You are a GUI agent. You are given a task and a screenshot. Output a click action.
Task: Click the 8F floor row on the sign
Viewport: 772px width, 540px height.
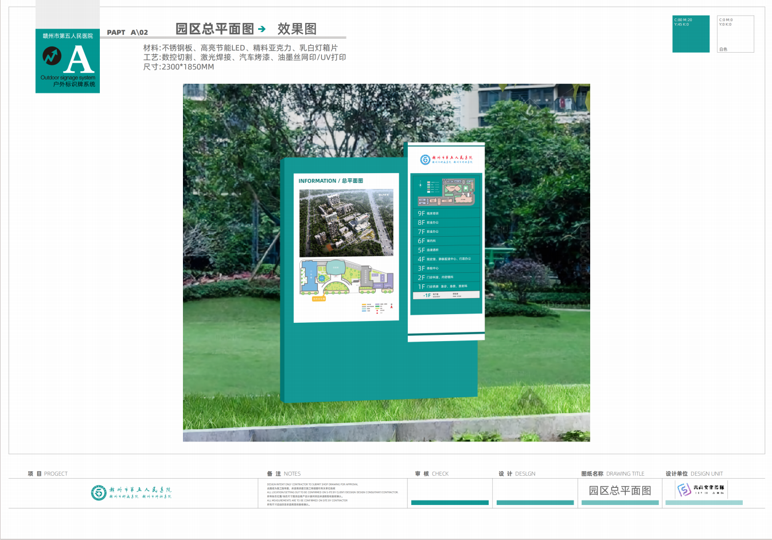(x=447, y=222)
